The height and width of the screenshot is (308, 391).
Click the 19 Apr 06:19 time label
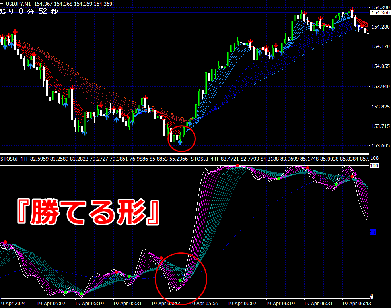click(280, 304)
